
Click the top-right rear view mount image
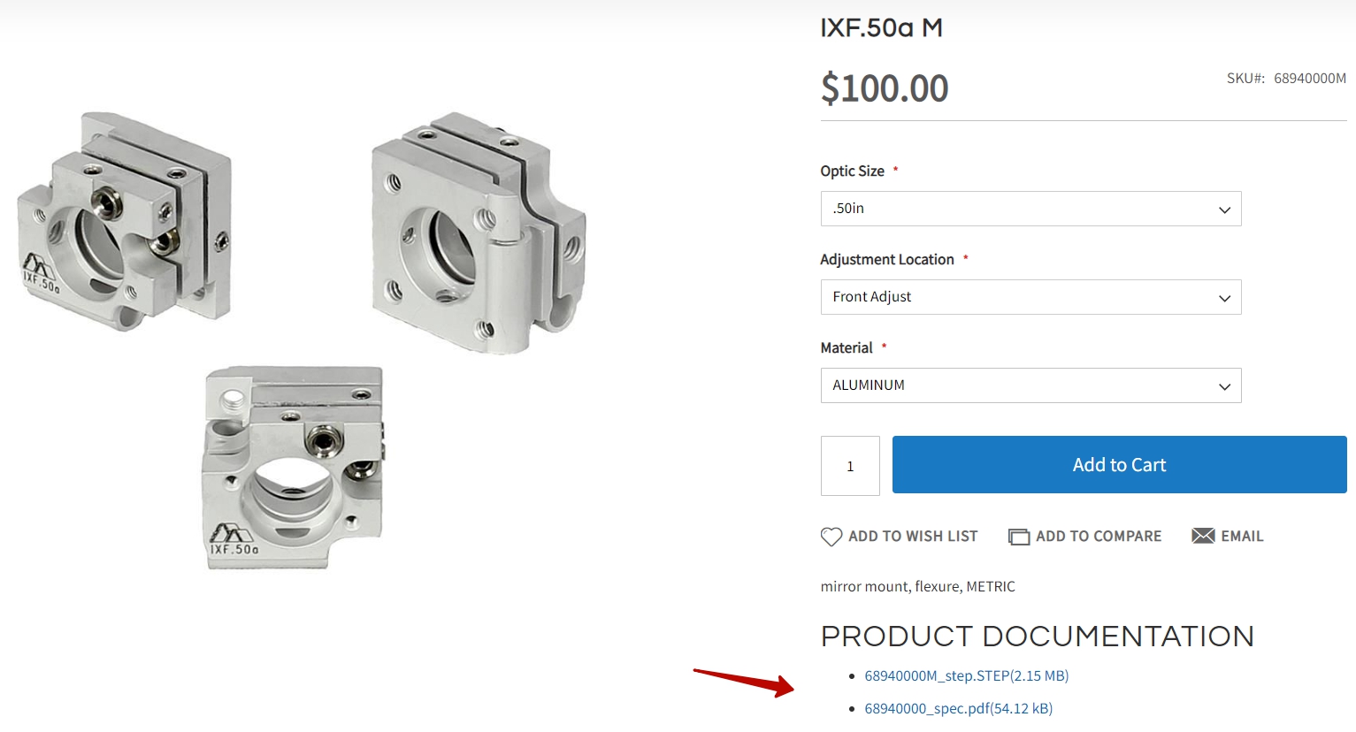point(479,233)
